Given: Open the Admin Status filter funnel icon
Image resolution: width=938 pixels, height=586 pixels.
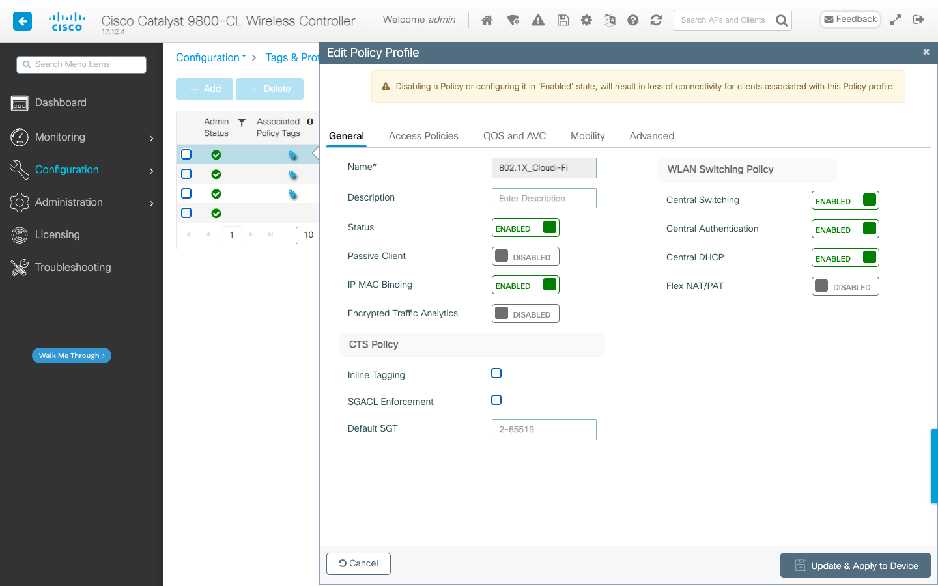Looking at the screenshot, I should pos(240,121).
